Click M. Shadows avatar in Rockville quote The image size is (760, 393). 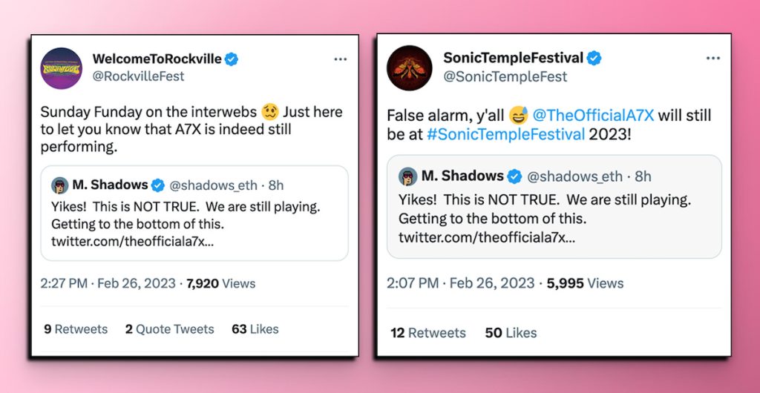tap(59, 185)
